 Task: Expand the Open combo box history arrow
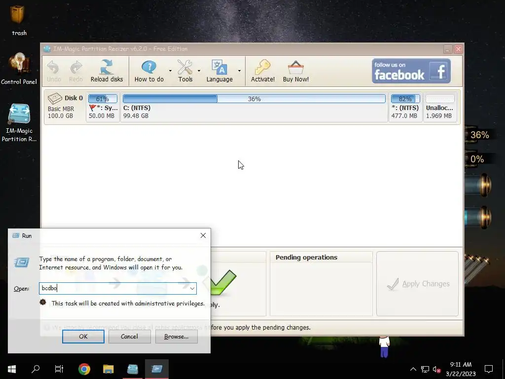192,288
